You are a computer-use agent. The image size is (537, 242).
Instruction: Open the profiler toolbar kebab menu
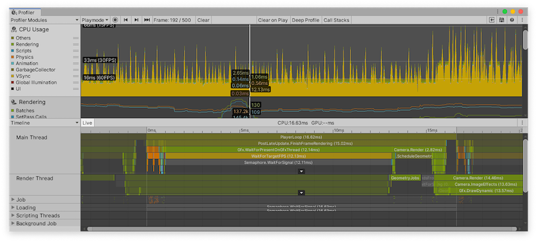click(x=522, y=20)
